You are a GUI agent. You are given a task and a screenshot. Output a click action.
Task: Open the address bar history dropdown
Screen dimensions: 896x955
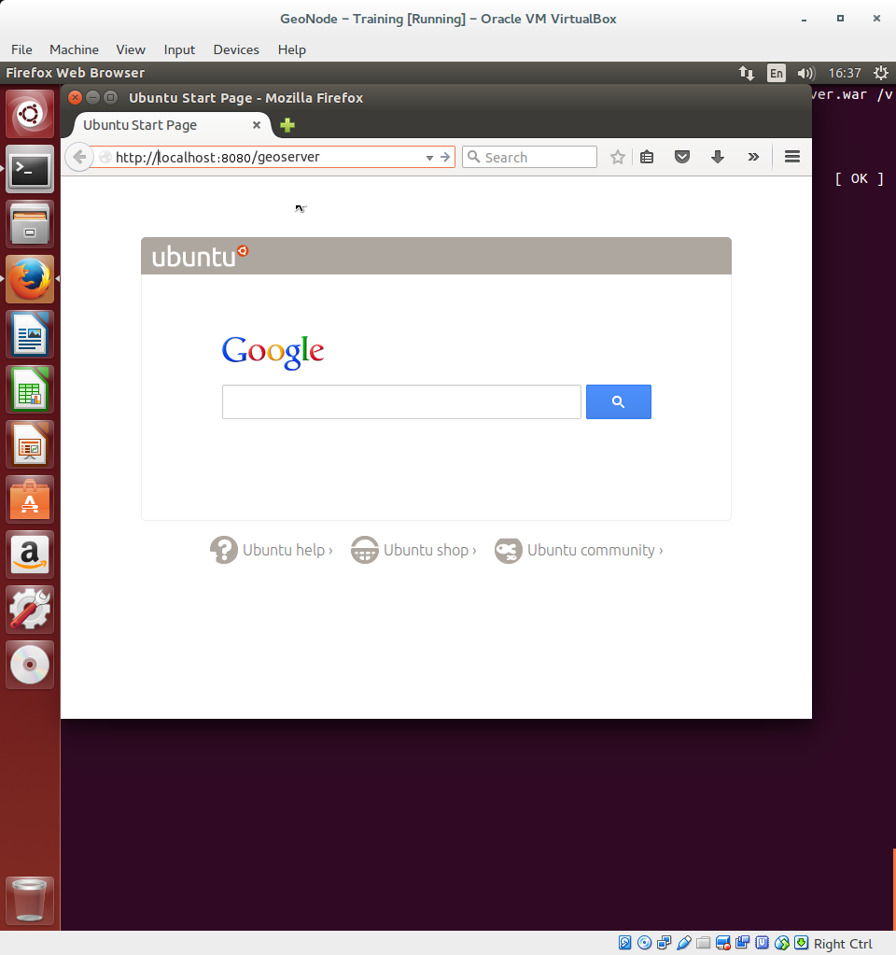tap(429, 158)
